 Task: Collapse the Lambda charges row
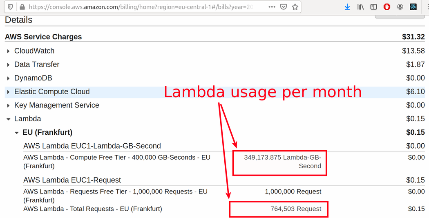(8, 119)
